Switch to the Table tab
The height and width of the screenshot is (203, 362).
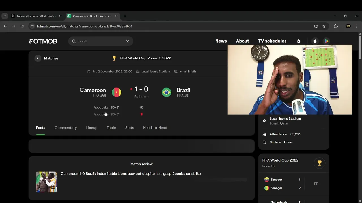111,128
